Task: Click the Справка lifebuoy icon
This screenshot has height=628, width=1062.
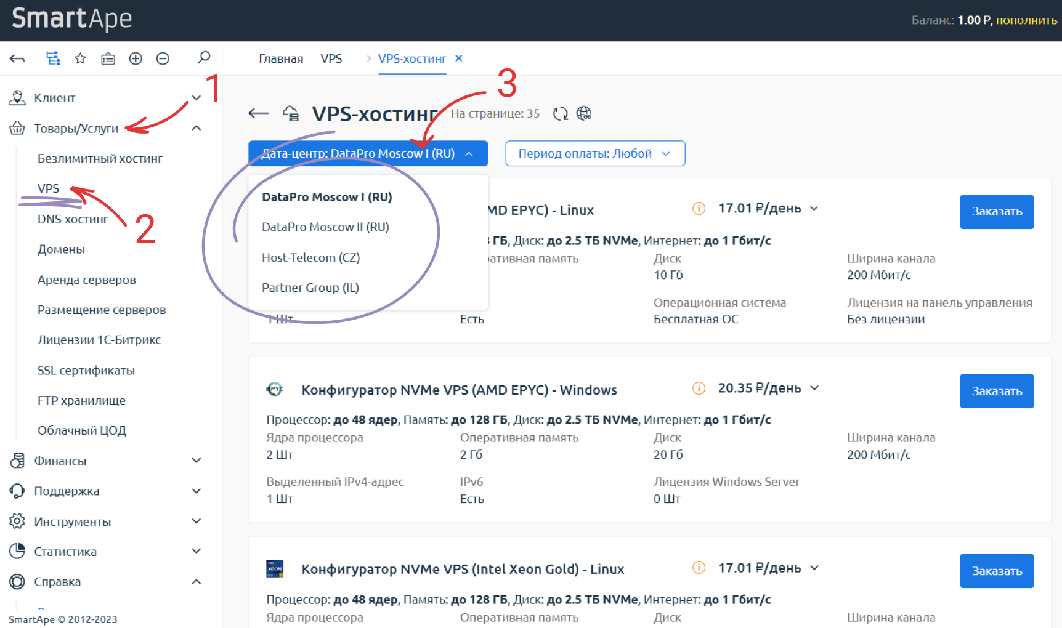Action: click(17, 581)
